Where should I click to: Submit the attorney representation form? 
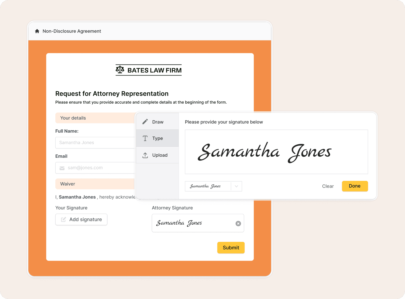tap(231, 248)
